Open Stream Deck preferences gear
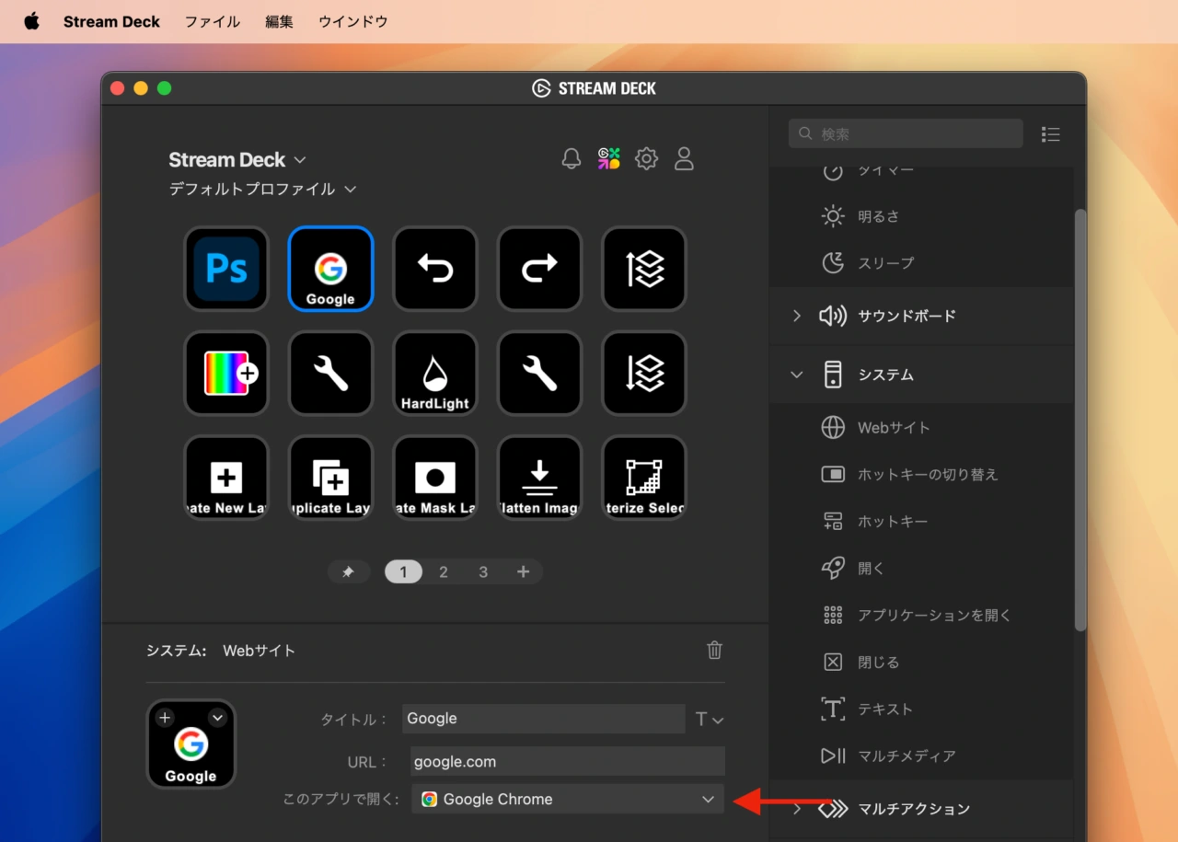The width and height of the screenshot is (1178, 842). click(x=647, y=159)
